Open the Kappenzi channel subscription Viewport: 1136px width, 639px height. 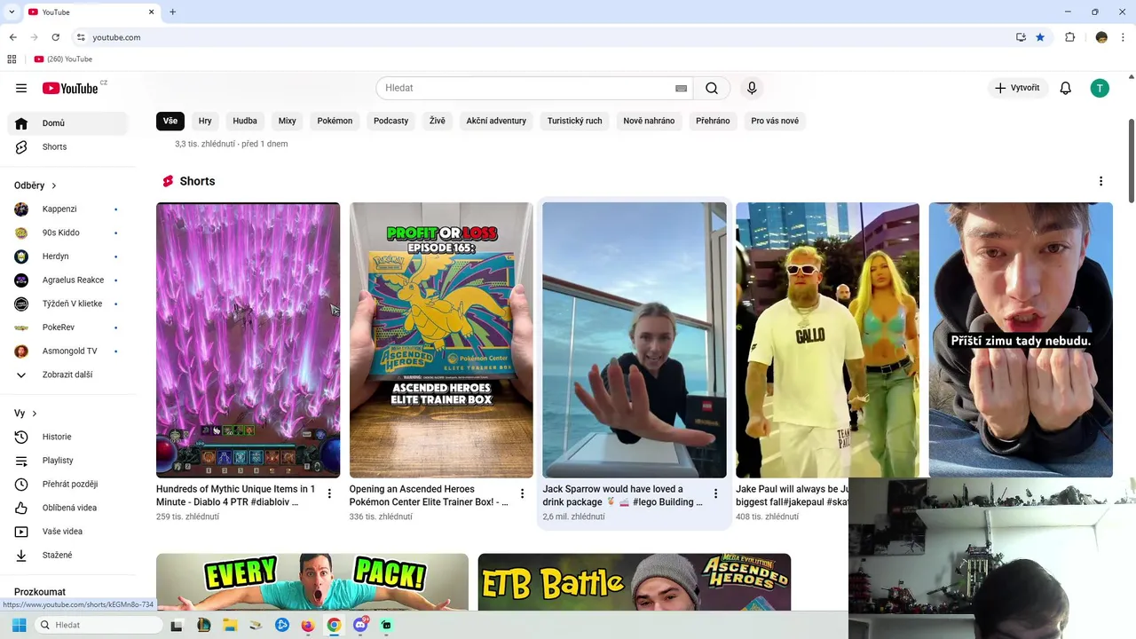67,209
